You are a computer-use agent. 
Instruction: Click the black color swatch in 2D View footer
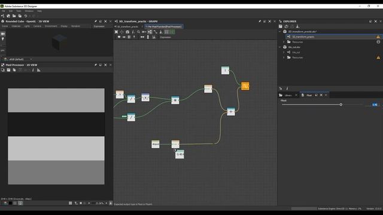point(10,203)
